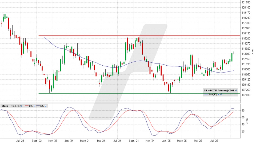Click the dark blue K% line sample

(x=38, y=106)
